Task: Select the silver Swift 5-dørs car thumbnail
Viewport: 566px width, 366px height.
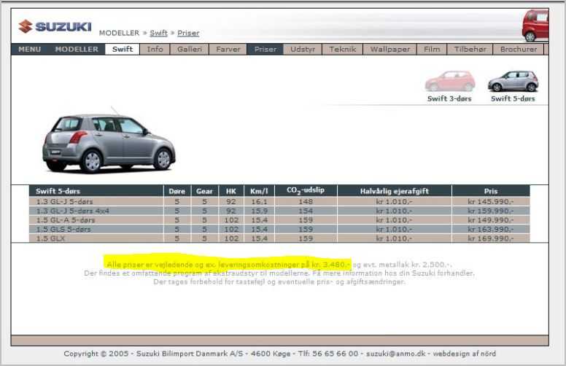Action: (x=513, y=81)
